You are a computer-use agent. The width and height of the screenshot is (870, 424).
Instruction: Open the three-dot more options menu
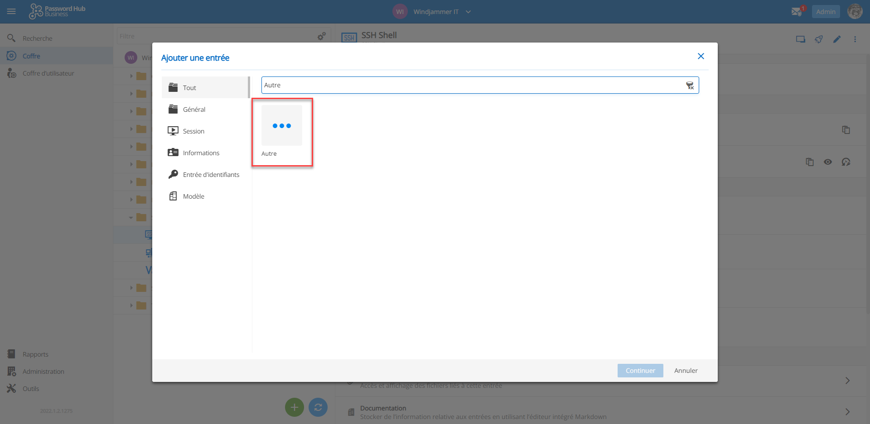(855, 39)
